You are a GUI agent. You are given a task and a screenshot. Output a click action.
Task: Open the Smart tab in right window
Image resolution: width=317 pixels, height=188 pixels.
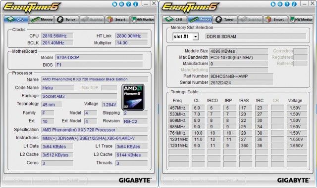click(275, 20)
